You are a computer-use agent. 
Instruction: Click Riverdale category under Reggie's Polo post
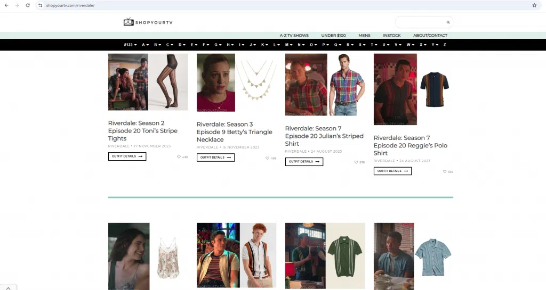click(x=384, y=161)
